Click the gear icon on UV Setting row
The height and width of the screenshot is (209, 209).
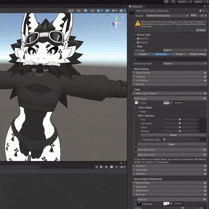pyautogui.click(x=205, y=80)
